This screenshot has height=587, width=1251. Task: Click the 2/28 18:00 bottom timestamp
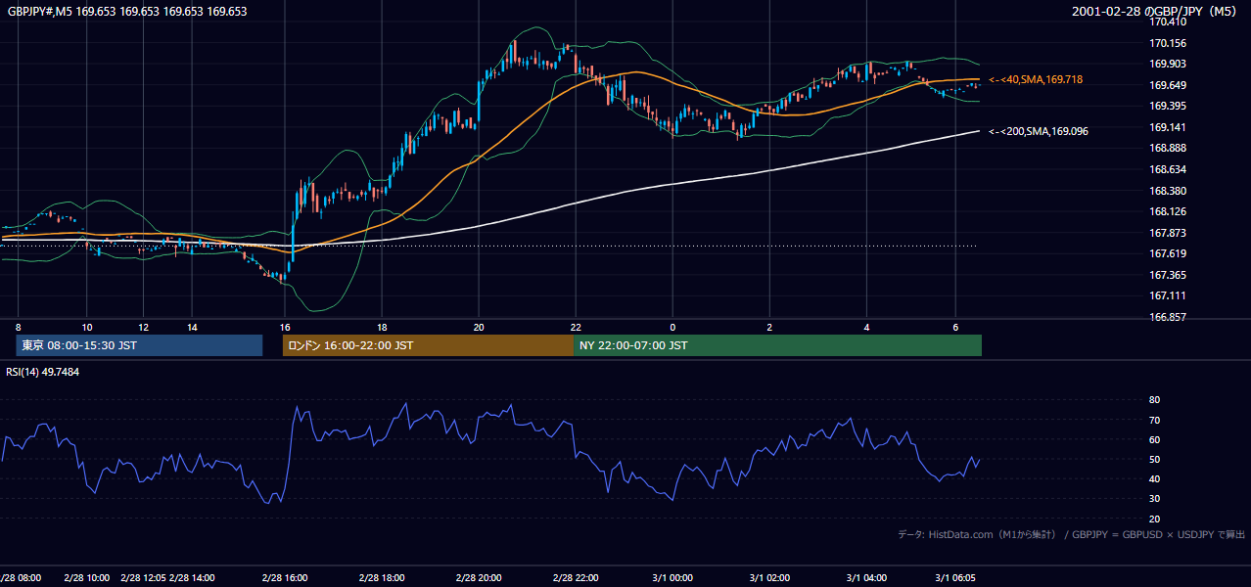tap(382, 578)
